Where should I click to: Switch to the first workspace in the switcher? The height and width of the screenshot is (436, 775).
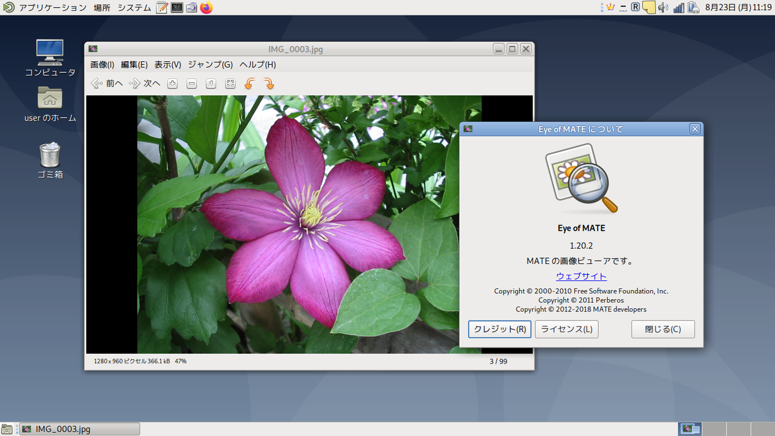[690, 429]
